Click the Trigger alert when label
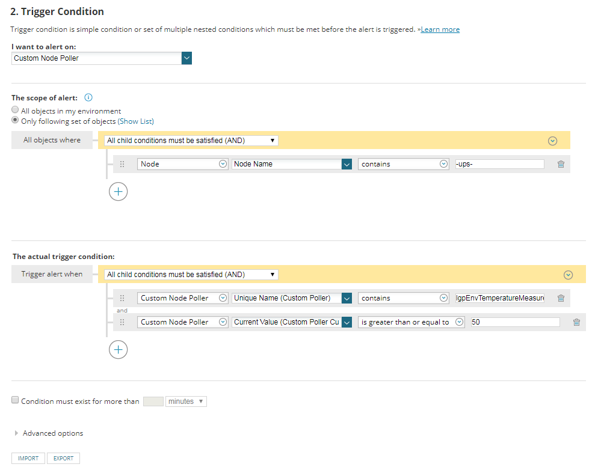 coord(52,274)
